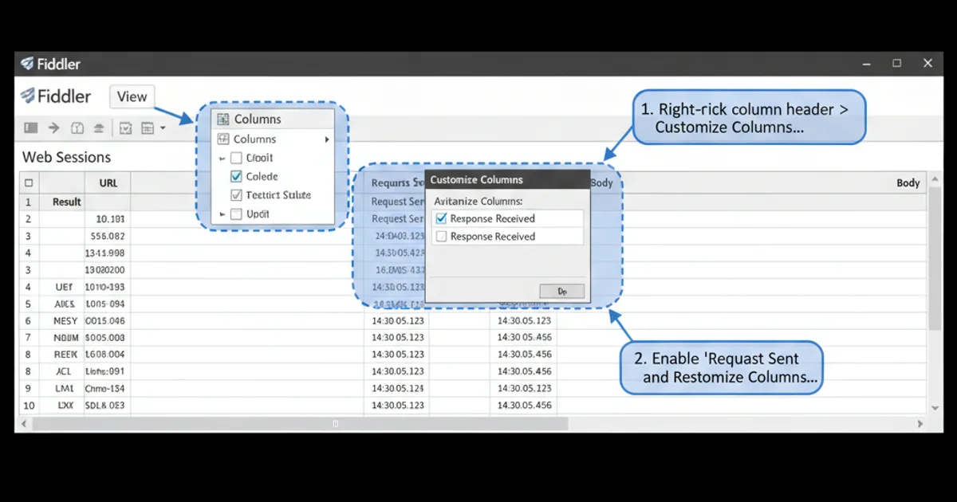Click the stacked lines toolbar icon

[99, 127]
